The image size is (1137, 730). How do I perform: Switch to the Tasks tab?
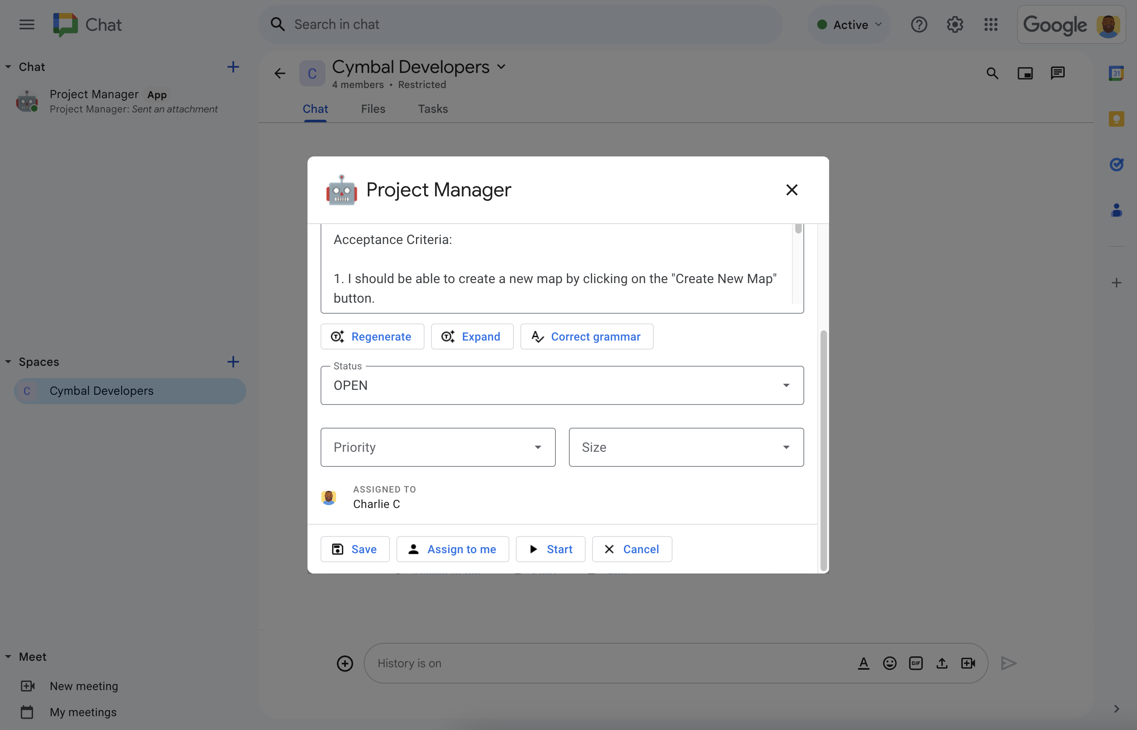(x=433, y=108)
